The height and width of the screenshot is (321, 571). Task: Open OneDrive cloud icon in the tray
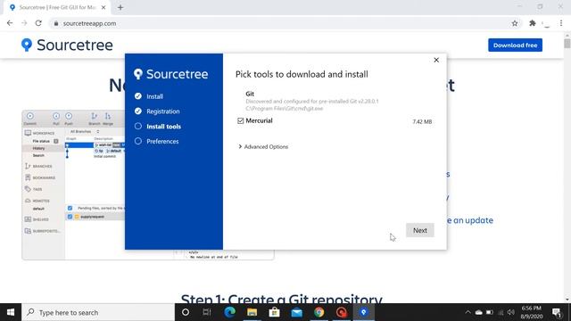point(479,312)
